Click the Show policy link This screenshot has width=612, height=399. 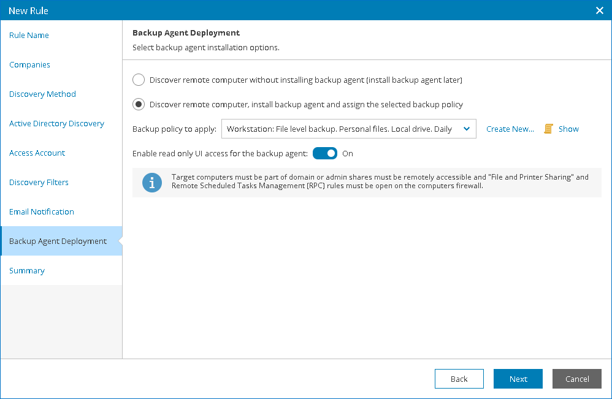[x=568, y=129]
